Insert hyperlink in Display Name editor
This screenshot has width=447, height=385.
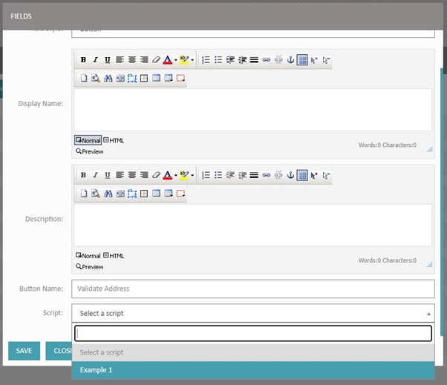[266, 60]
